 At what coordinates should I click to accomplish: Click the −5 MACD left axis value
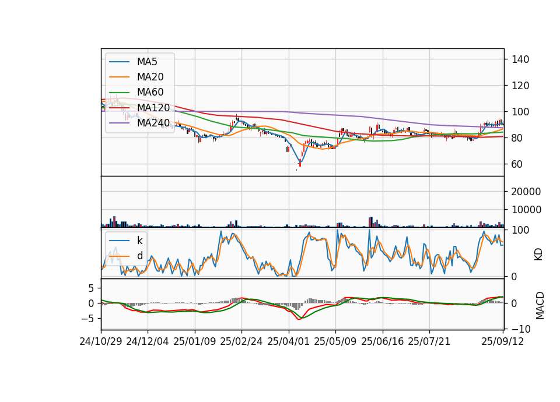87,318
